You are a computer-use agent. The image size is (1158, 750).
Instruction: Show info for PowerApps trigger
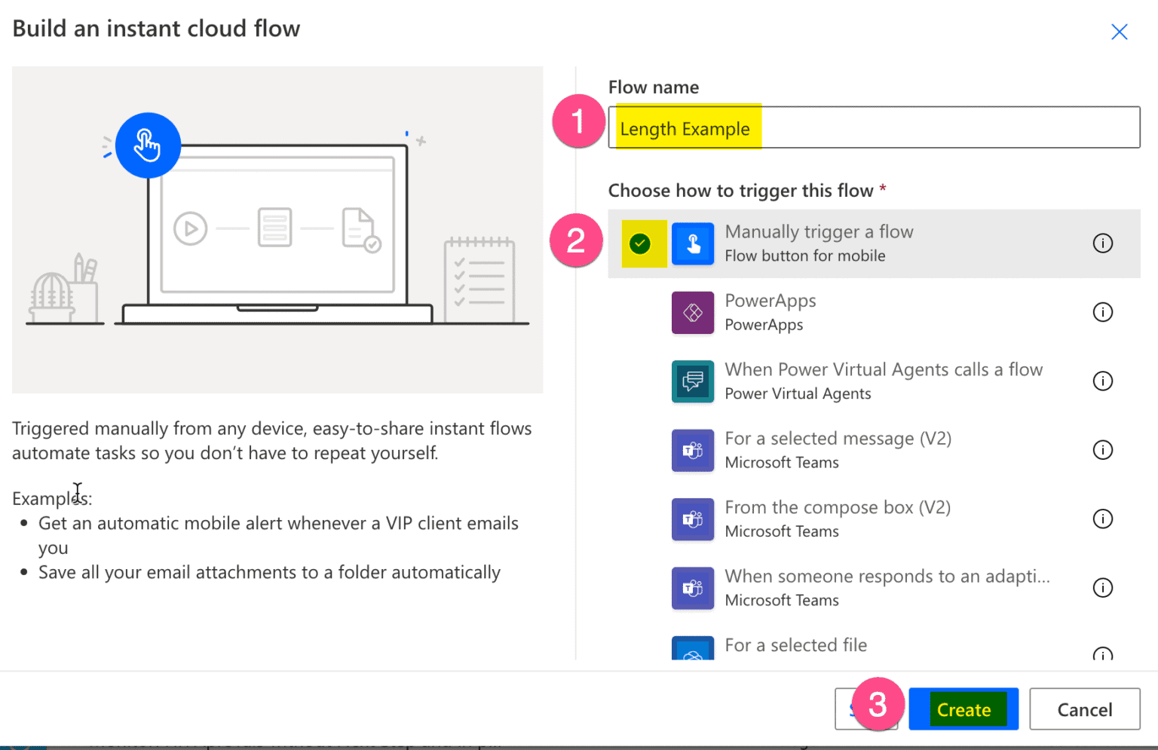tap(1102, 312)
